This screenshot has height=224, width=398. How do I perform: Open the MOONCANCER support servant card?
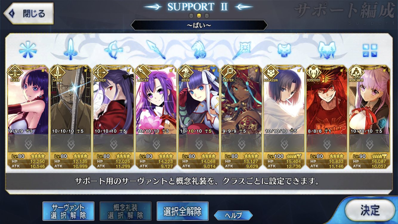pyautogui.click(x=369, y=117)
